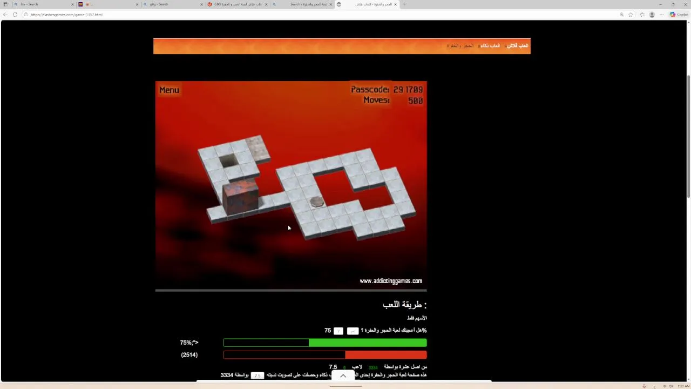Viewport: 691px width, 389px height.
Task: Click the 'العاب ذكاء' breadcrumb link
Action: (490, 46)
